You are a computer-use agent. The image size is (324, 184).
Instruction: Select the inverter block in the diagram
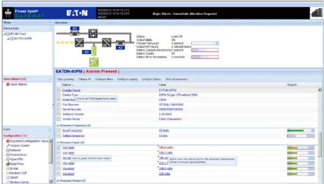107,43
